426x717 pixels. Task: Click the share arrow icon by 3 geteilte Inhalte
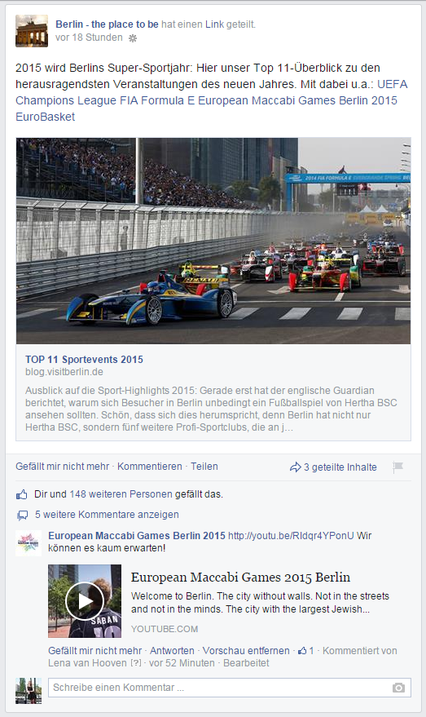coord(296,467)
